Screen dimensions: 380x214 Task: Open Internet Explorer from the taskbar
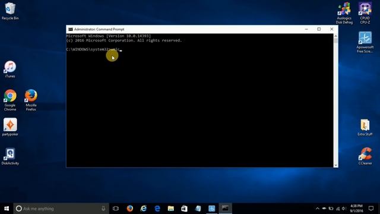point(144,209)
